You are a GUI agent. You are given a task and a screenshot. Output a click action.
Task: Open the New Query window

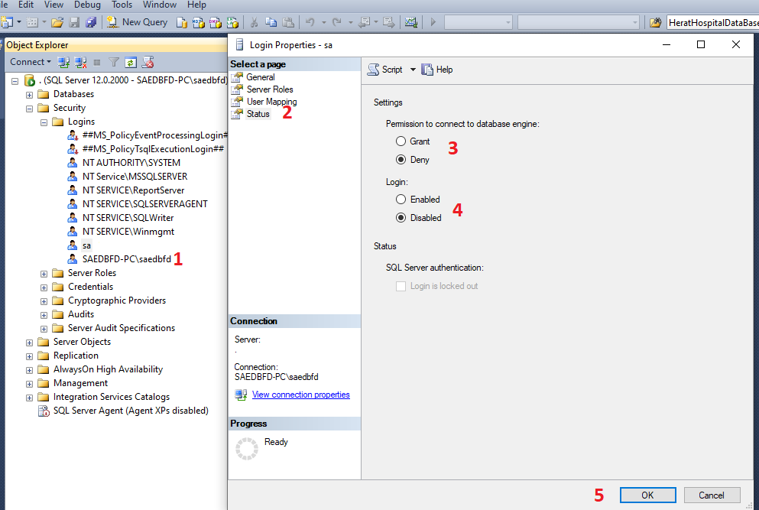pyautogui.click(x=137, y=22)
